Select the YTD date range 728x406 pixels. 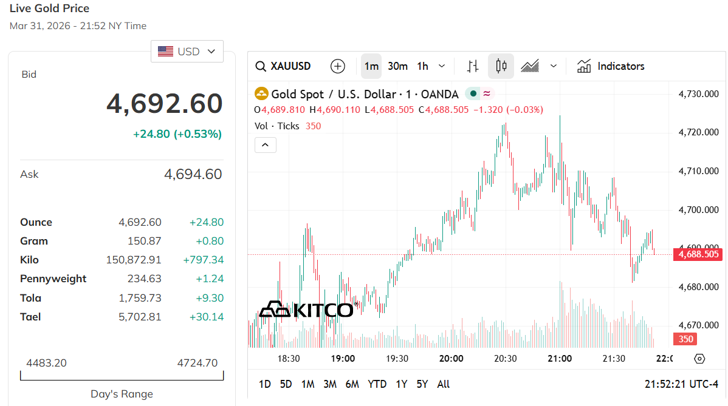(x=377, y=384)
